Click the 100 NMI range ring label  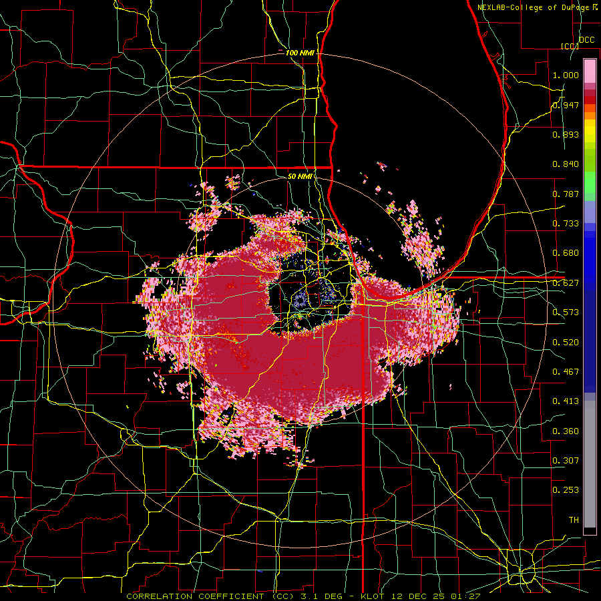tap(299, 53)
